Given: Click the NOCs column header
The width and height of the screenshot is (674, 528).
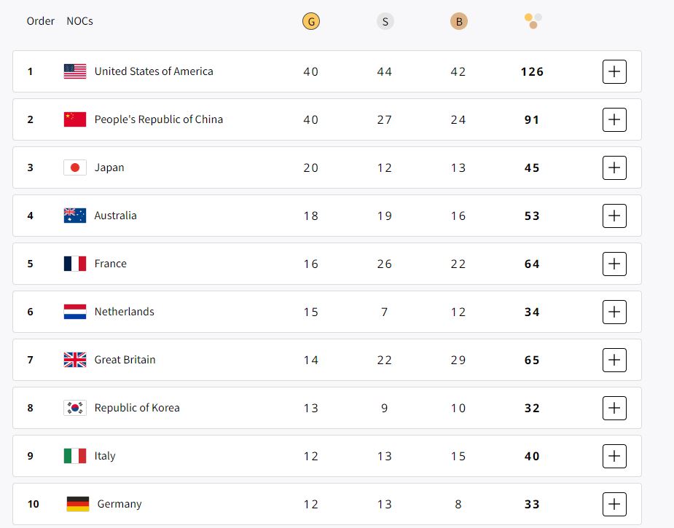Looking at the screenshot, I should [x=79, y=21].
